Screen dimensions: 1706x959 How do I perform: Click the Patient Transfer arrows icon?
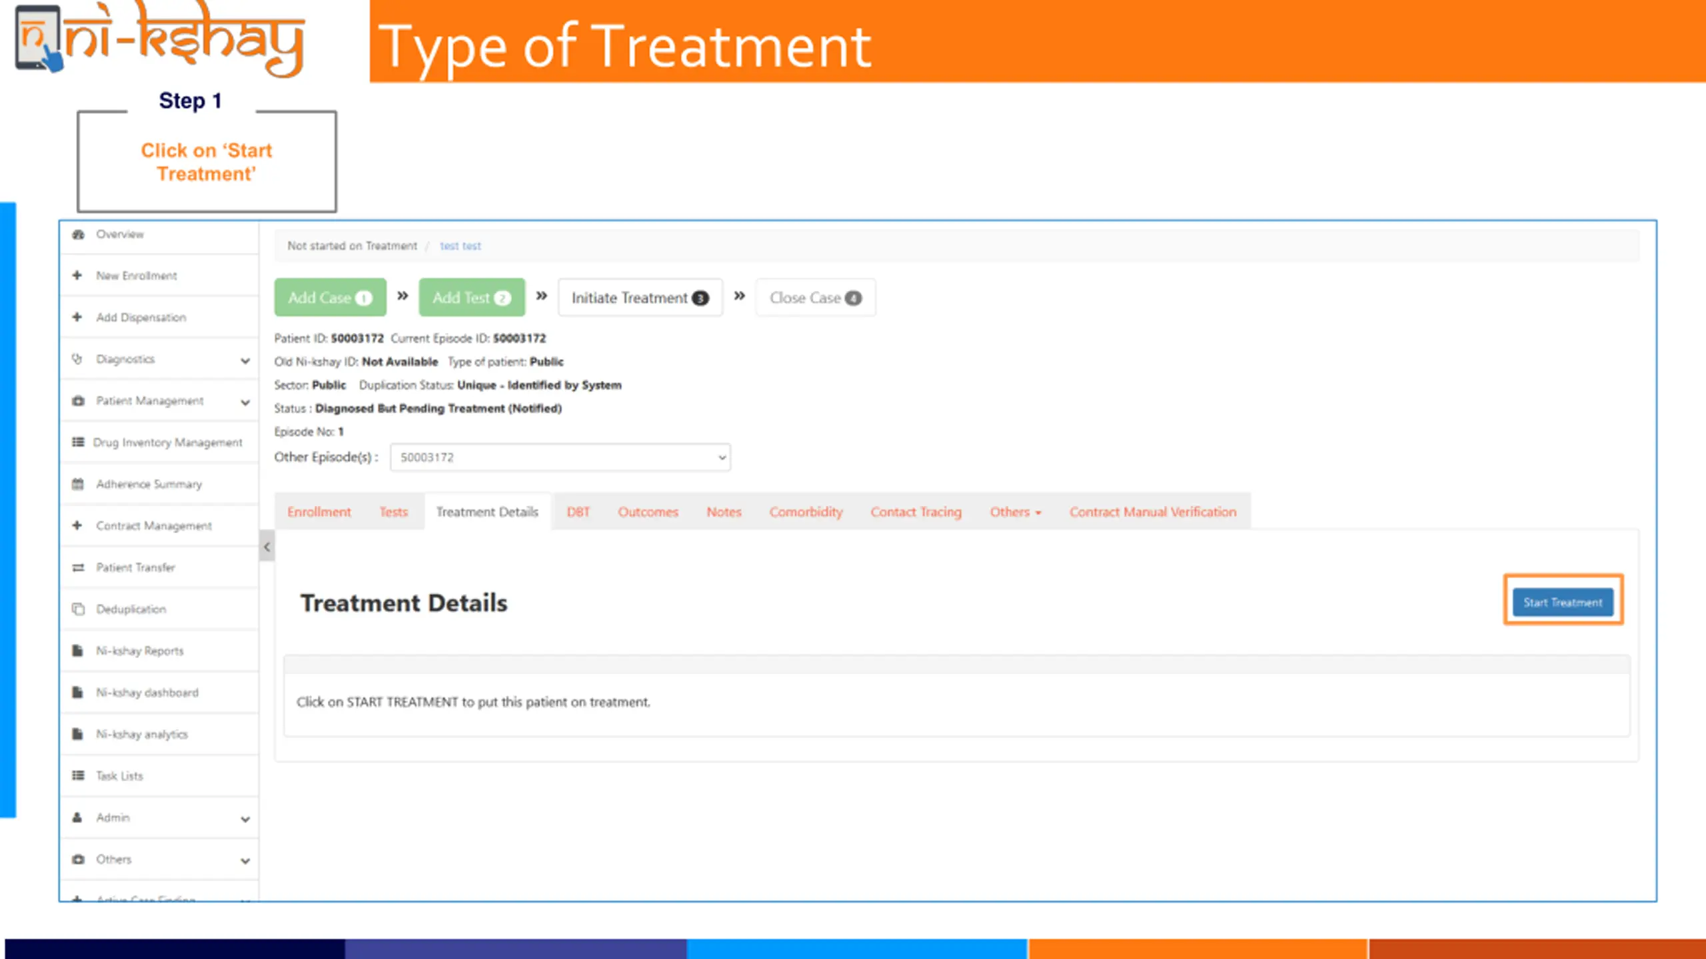point(78,567)
